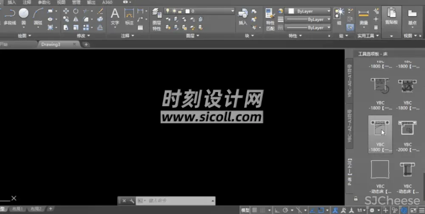The image size is (425, 214).
Task: Click the command line input field
Action: pos(178,200)
